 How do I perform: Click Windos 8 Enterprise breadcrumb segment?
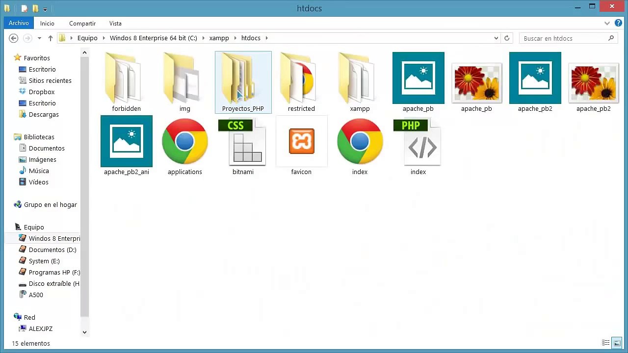coord(153,38)
